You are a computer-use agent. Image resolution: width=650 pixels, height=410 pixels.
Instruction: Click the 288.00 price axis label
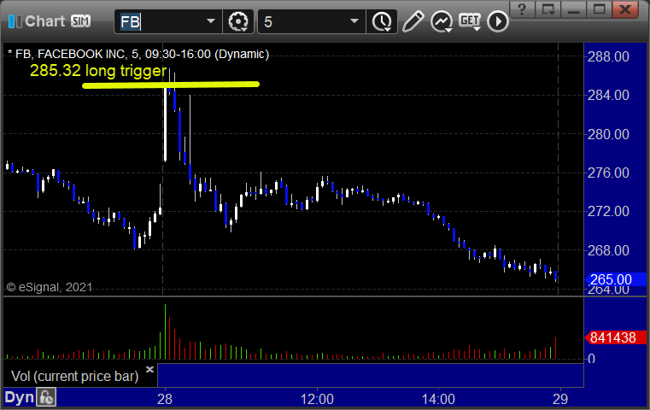(608, 56)
